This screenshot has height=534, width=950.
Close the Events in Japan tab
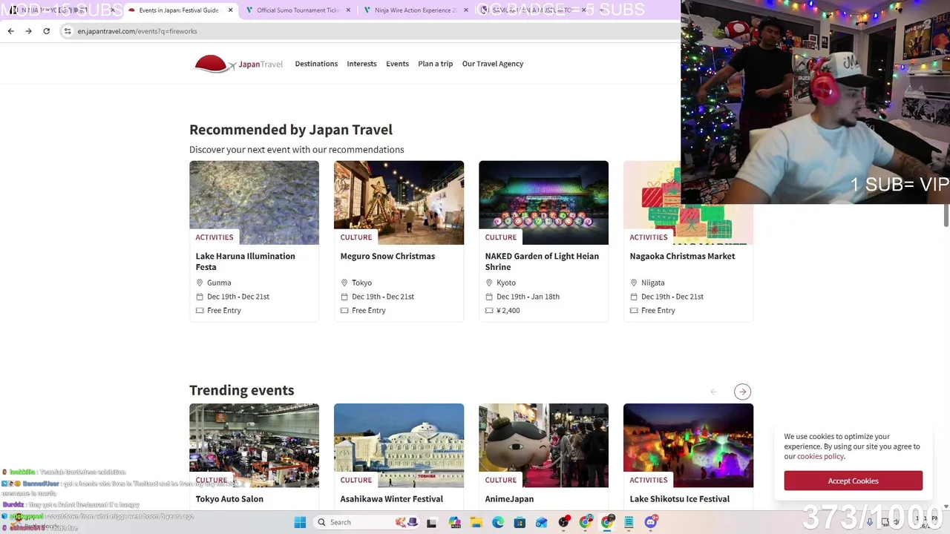(231, 10)
